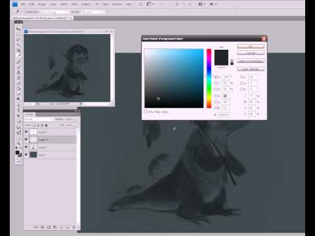Select the Zoom tool in the toolbox
The height and width of the screenshot is (236, 315).
click(x=18, y=144)
